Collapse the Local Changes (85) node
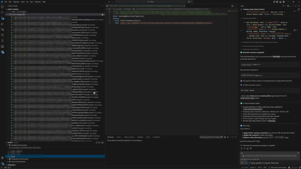Screen dimensions: 301x169 tap(8, 14)
